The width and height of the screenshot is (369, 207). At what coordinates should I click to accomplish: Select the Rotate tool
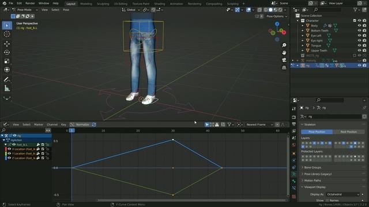(x=7, y=52)
